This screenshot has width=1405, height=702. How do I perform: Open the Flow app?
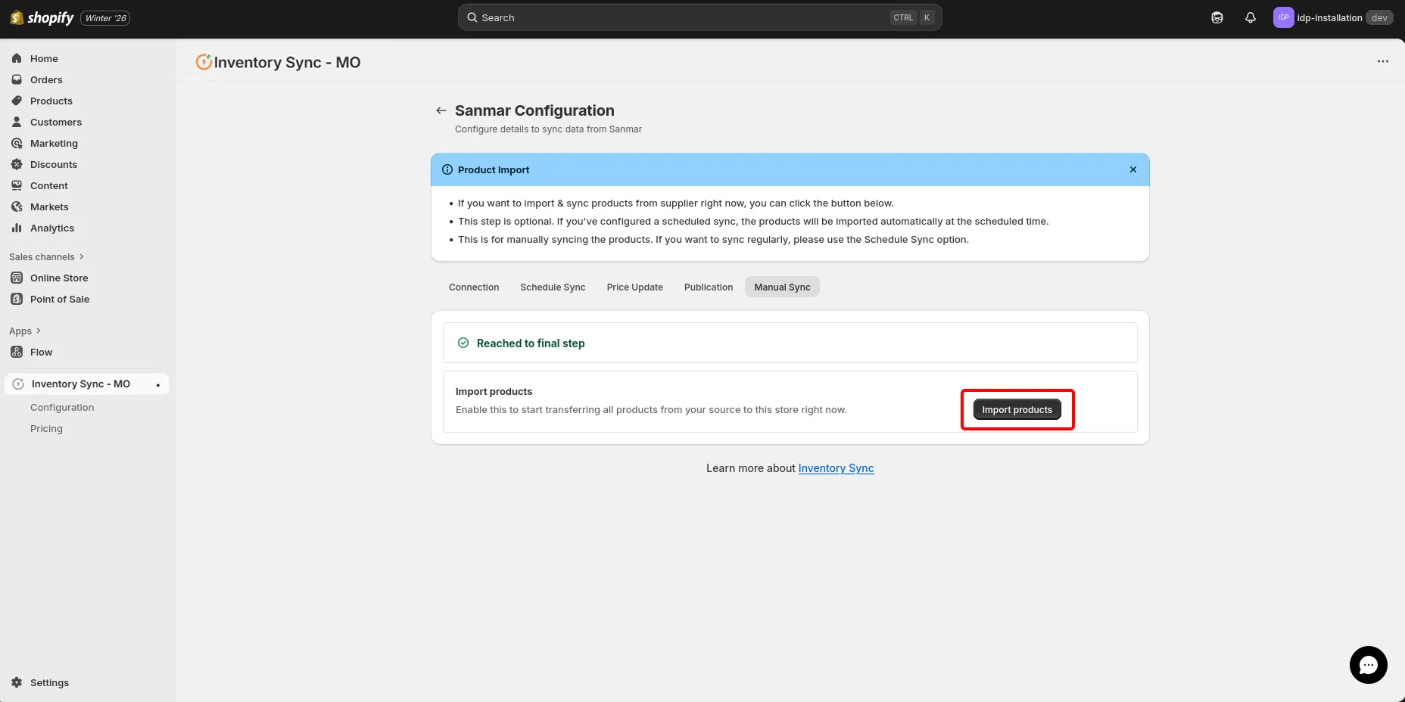tap(41, 352)
